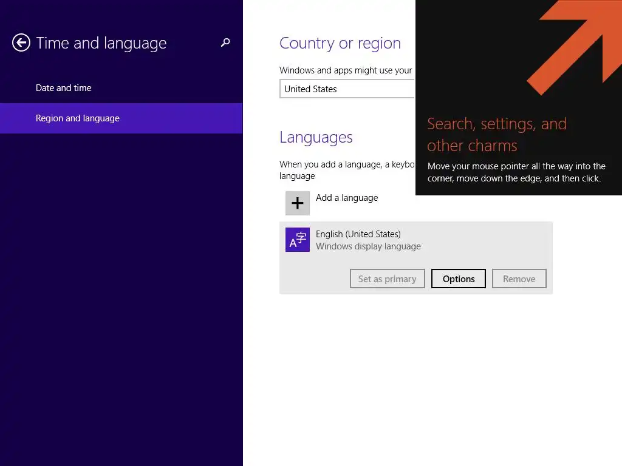Click the Options button for English

coord(459,279)
